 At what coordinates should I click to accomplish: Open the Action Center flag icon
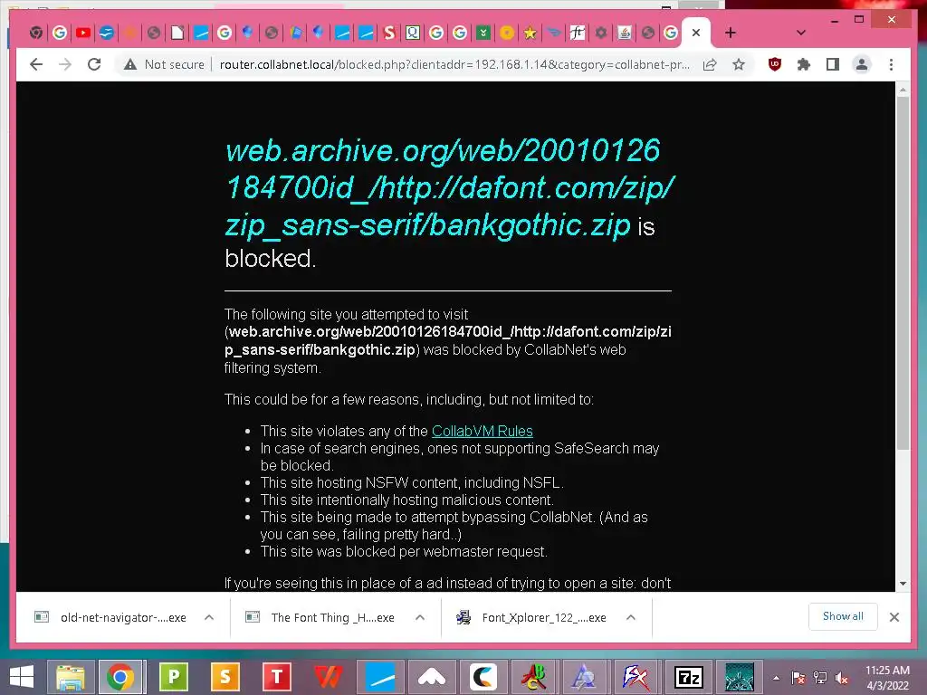coord(798,678)
